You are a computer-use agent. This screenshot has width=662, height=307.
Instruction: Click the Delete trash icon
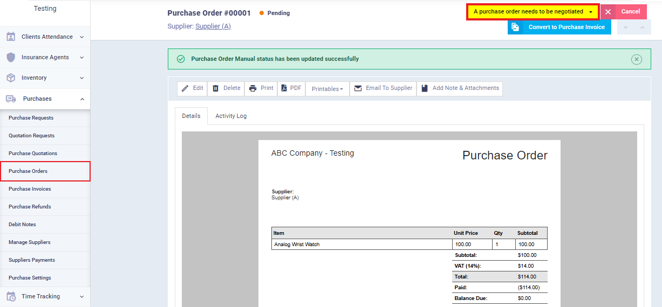[x=216, y=88]
